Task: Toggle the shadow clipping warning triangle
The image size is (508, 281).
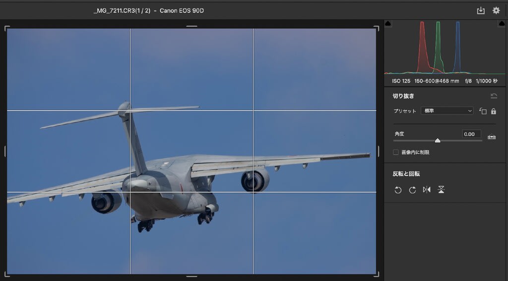Action: pyautogui.click(x=388, y=24)
